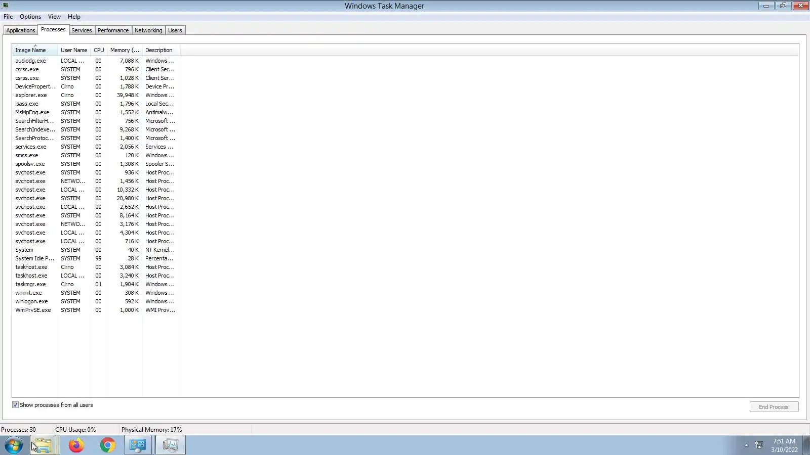Viewport: 810px width, 455px height.
Task: Select spoolsv.exe process row
Action: pyautogui.click(x=96, y=164)
